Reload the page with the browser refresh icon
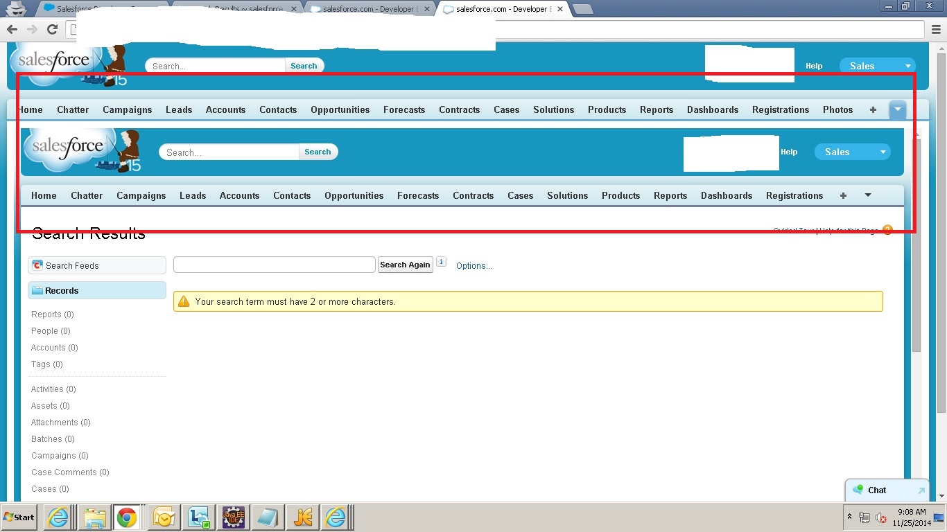The width and height of the screenshot is (947, 532). tap(52, 29)
